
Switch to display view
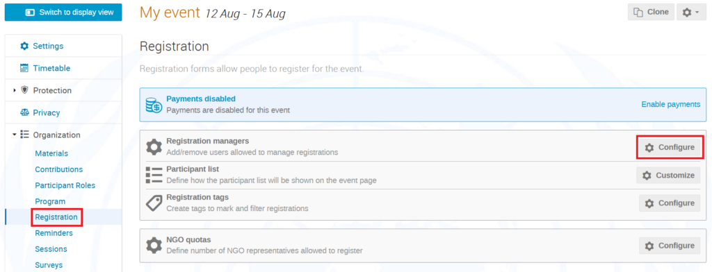click(x=63, y=12)
